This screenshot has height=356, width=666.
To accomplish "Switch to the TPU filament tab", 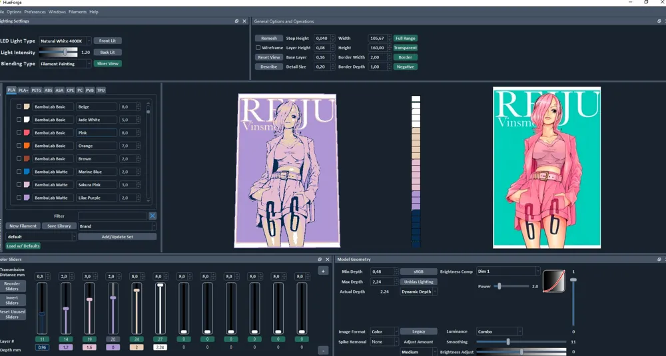I will click(x=101, y=90).
